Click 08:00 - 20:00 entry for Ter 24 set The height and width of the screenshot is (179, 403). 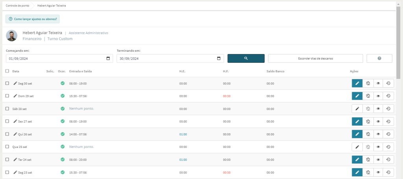click(x=78, y=160)
